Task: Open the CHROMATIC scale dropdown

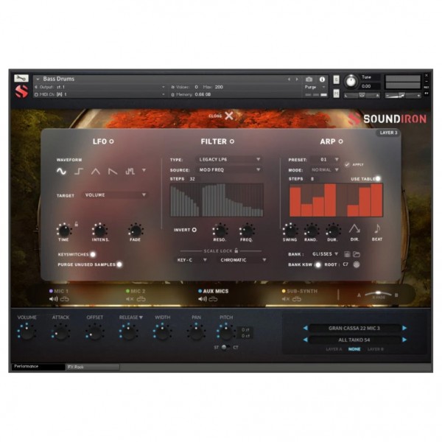Action: click(x=243, y=259)
